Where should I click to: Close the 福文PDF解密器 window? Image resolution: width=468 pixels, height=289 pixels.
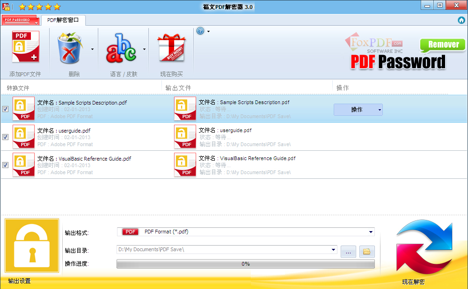[x=456, y=5]
